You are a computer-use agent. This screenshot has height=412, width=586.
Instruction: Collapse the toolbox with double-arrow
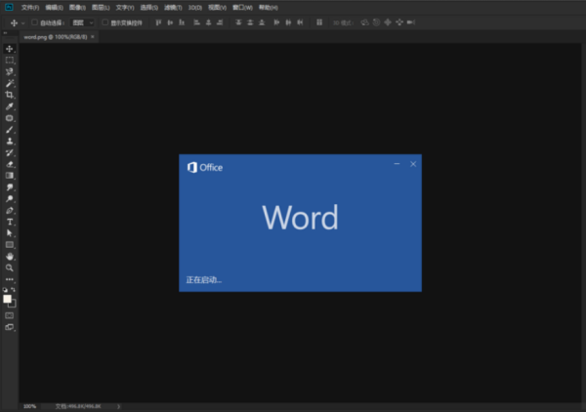(x=5, y=33)
